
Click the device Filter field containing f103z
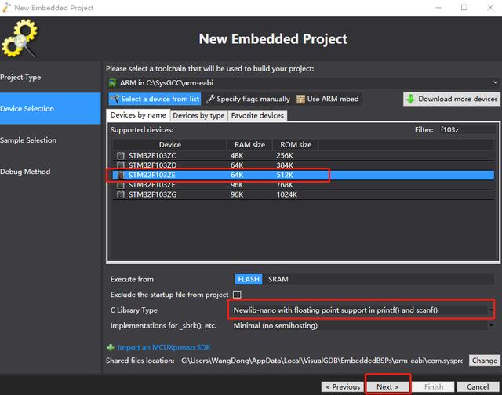tap(467, 130)
